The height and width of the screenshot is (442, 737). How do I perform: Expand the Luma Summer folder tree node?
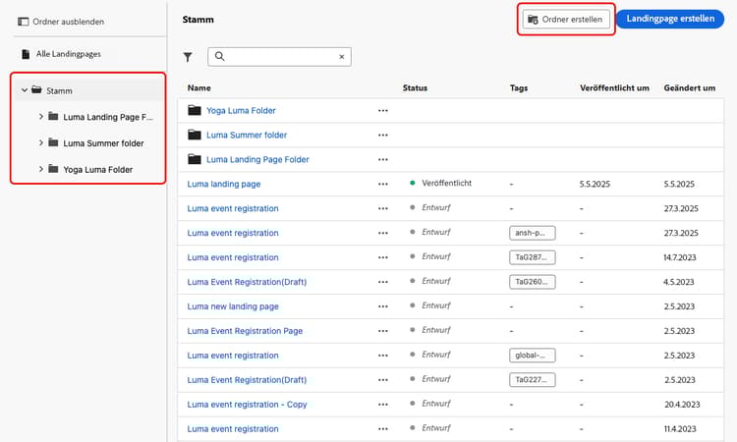(40, 143)
